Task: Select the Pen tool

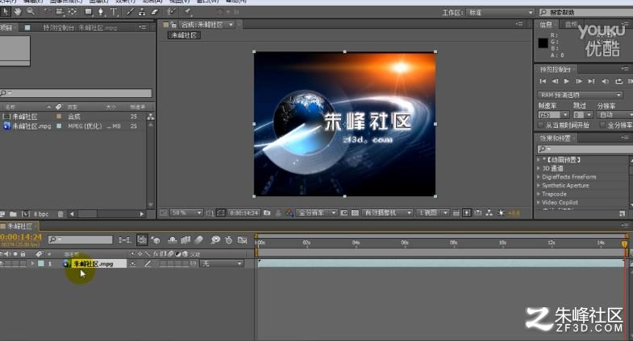Action: 101,12
